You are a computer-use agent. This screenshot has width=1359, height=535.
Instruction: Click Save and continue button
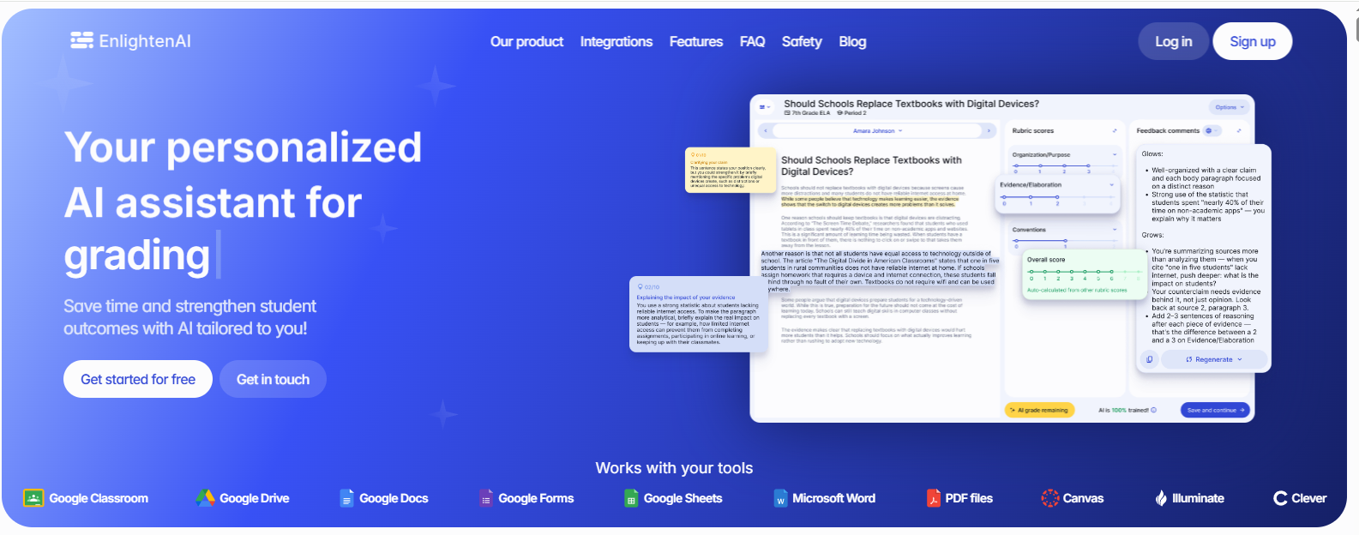1215,410
